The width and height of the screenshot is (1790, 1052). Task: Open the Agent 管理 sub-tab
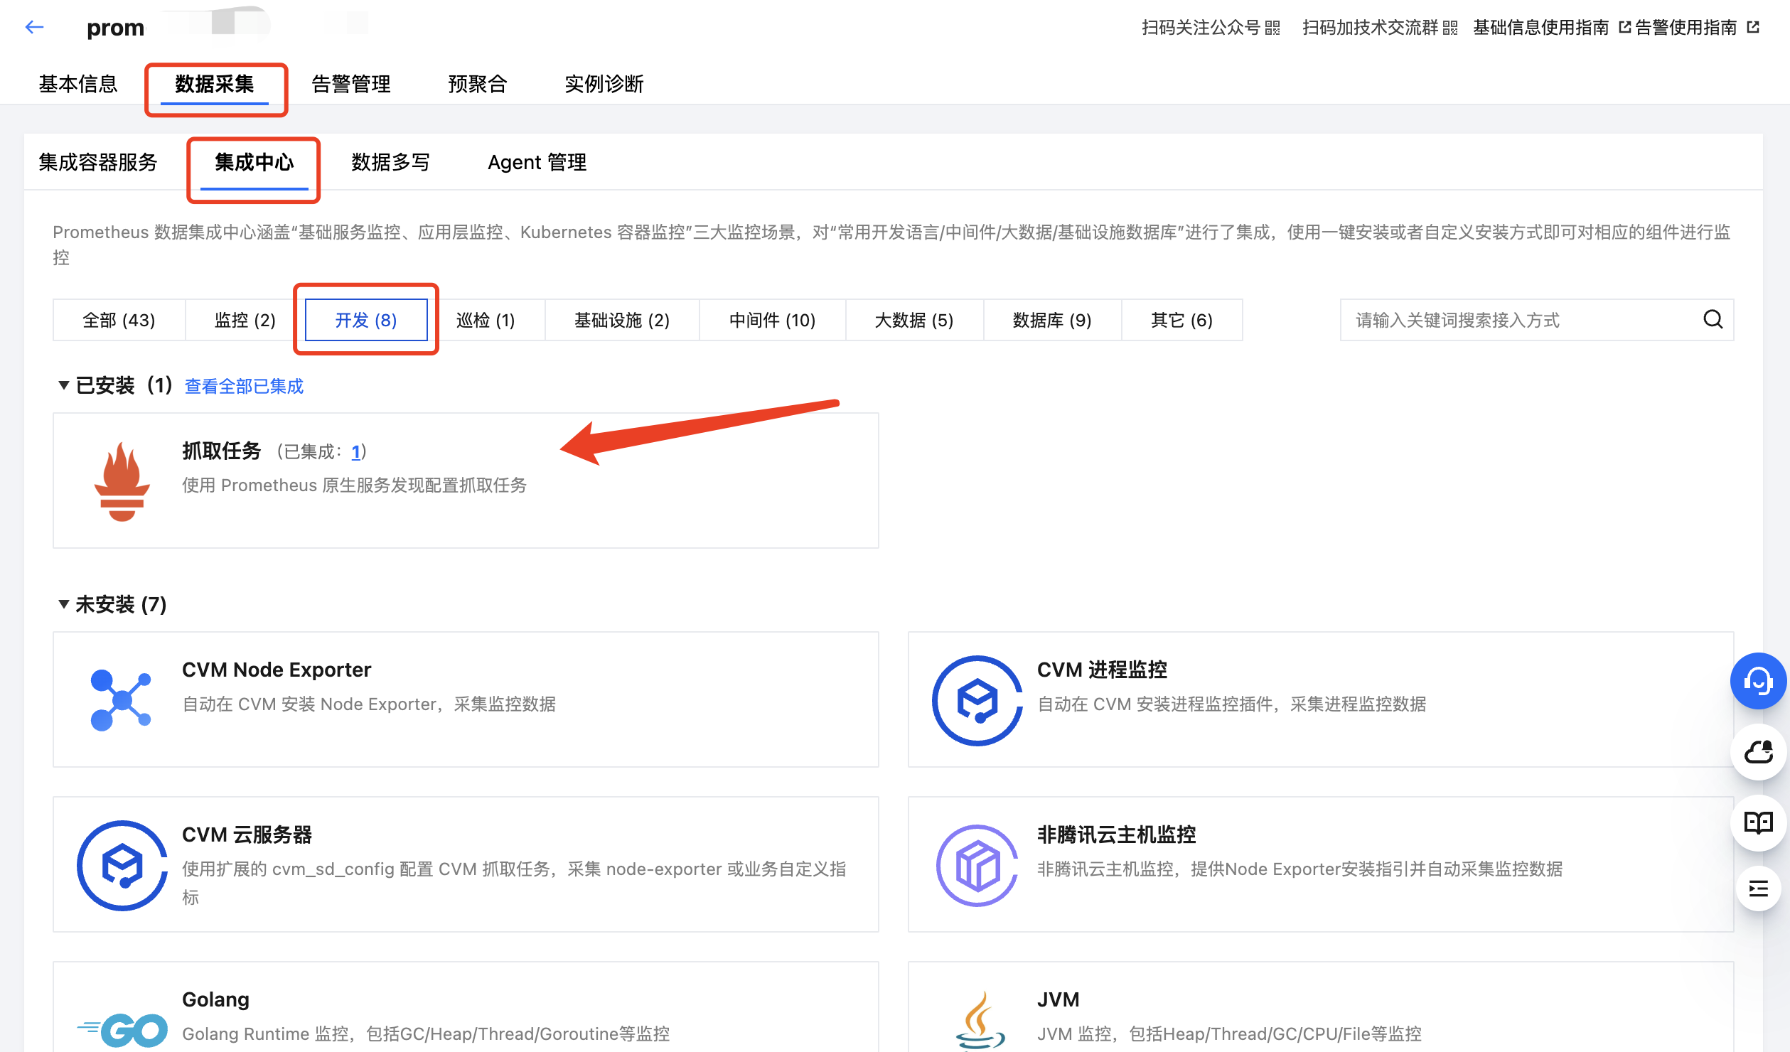[537, 162]
